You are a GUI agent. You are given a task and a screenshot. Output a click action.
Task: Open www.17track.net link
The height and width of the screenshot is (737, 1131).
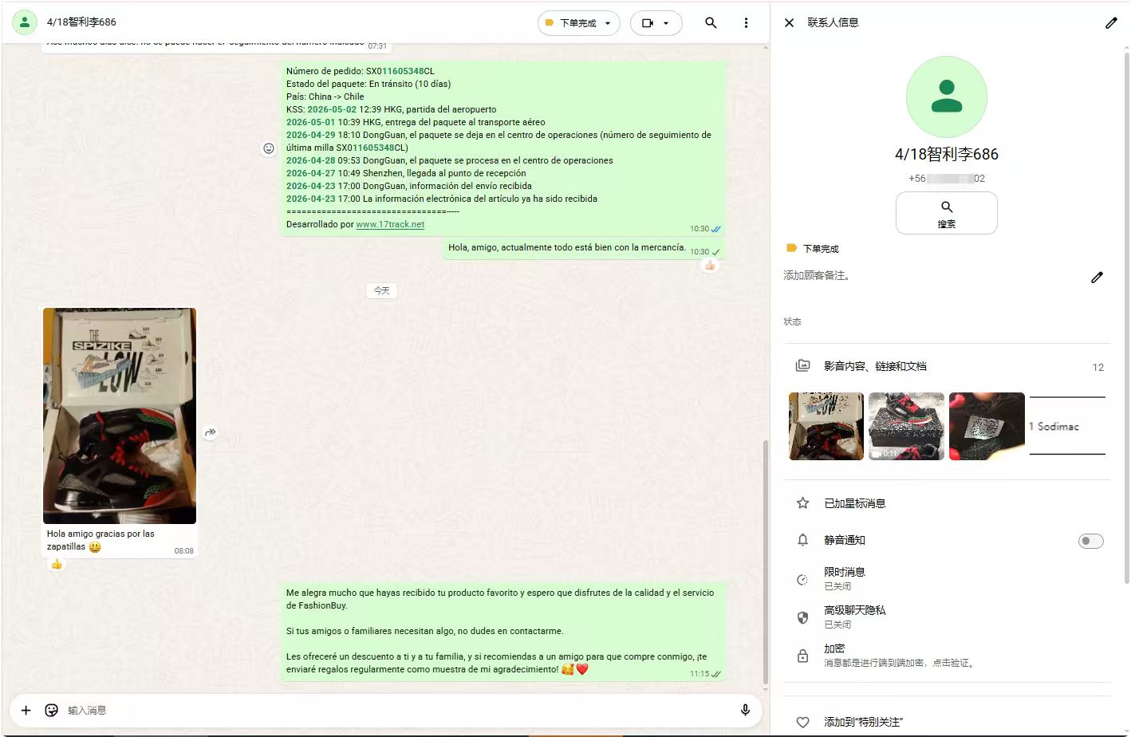tap(390, 224)
